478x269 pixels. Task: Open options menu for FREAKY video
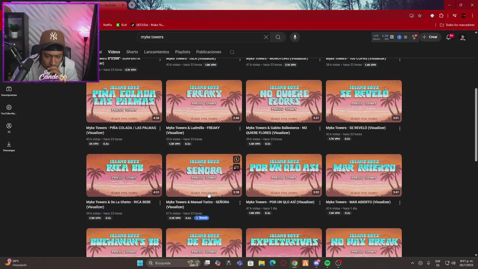[240, 129]
